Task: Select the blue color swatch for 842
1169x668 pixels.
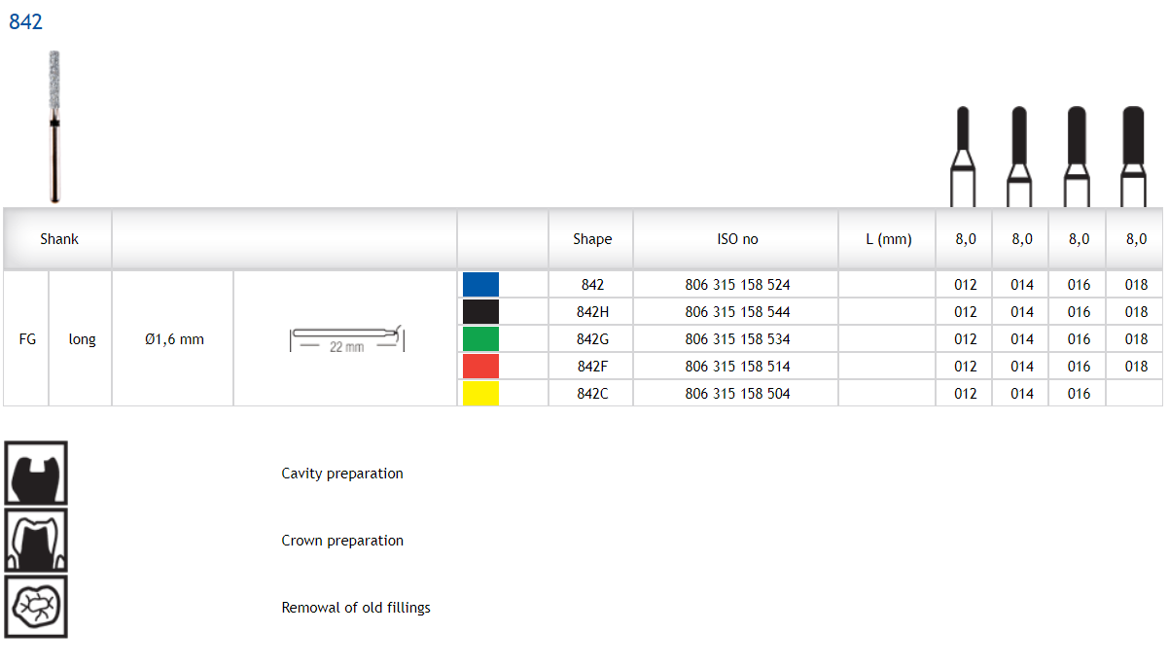Action: tap(480, 285)
